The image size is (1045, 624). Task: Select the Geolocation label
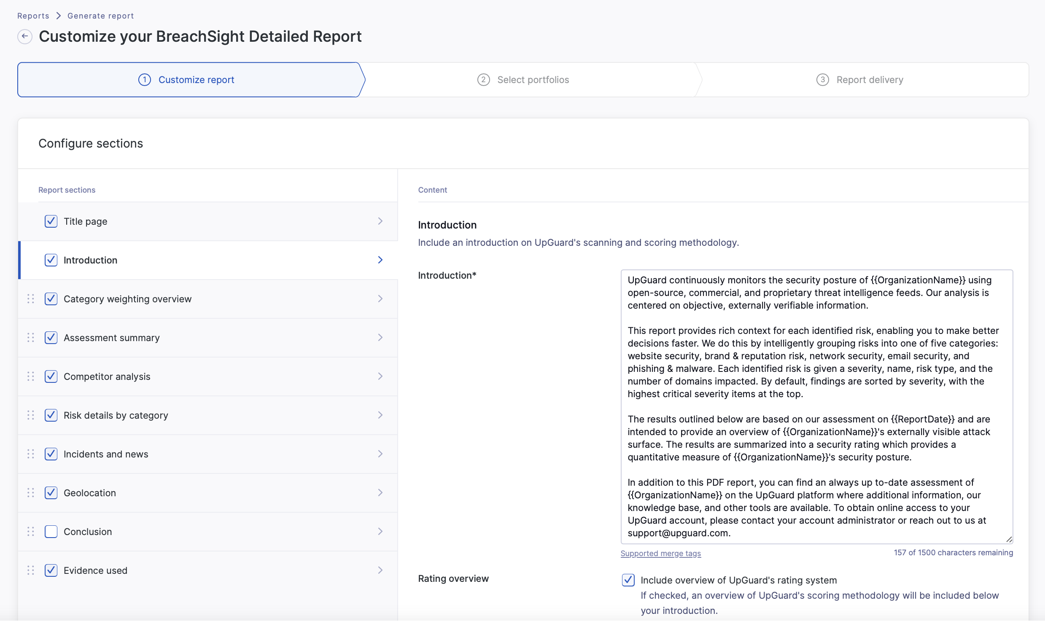click(x=89, y=493)
